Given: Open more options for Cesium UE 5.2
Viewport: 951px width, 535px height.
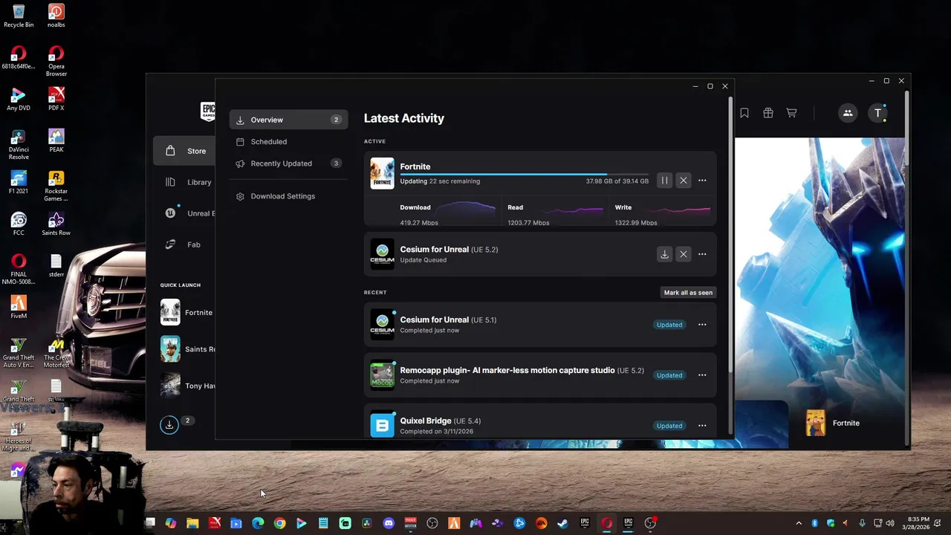Looking at the screenshot, I should 702,254.
